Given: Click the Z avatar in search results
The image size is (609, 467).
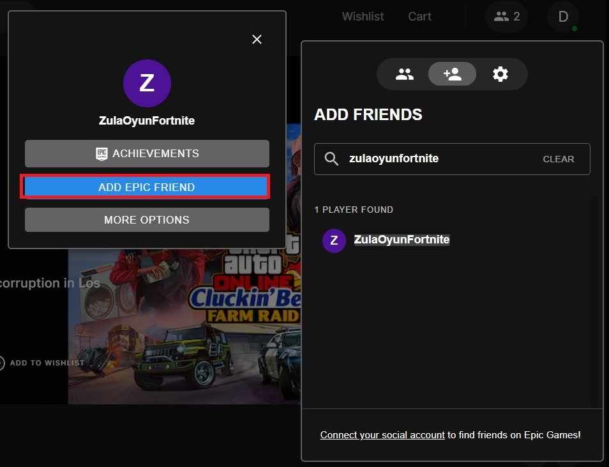Looking at the screenshot, I should [334, 240].
